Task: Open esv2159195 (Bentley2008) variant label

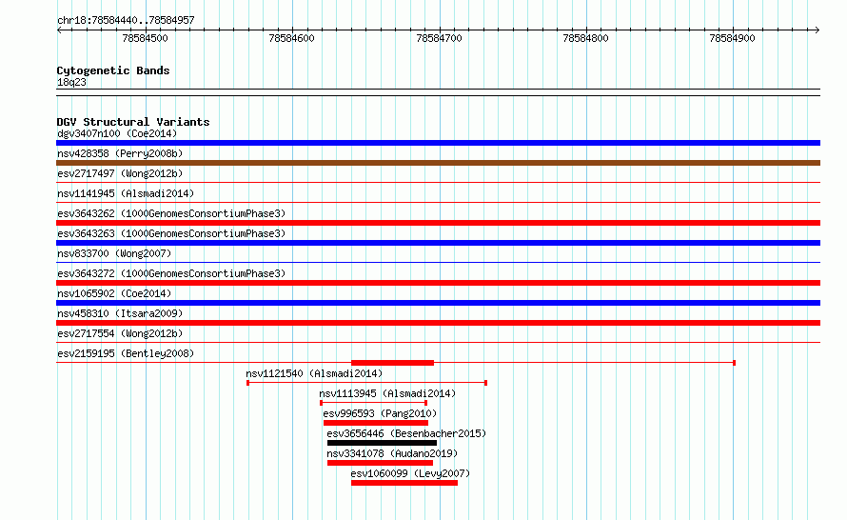Action: point(126,353)
